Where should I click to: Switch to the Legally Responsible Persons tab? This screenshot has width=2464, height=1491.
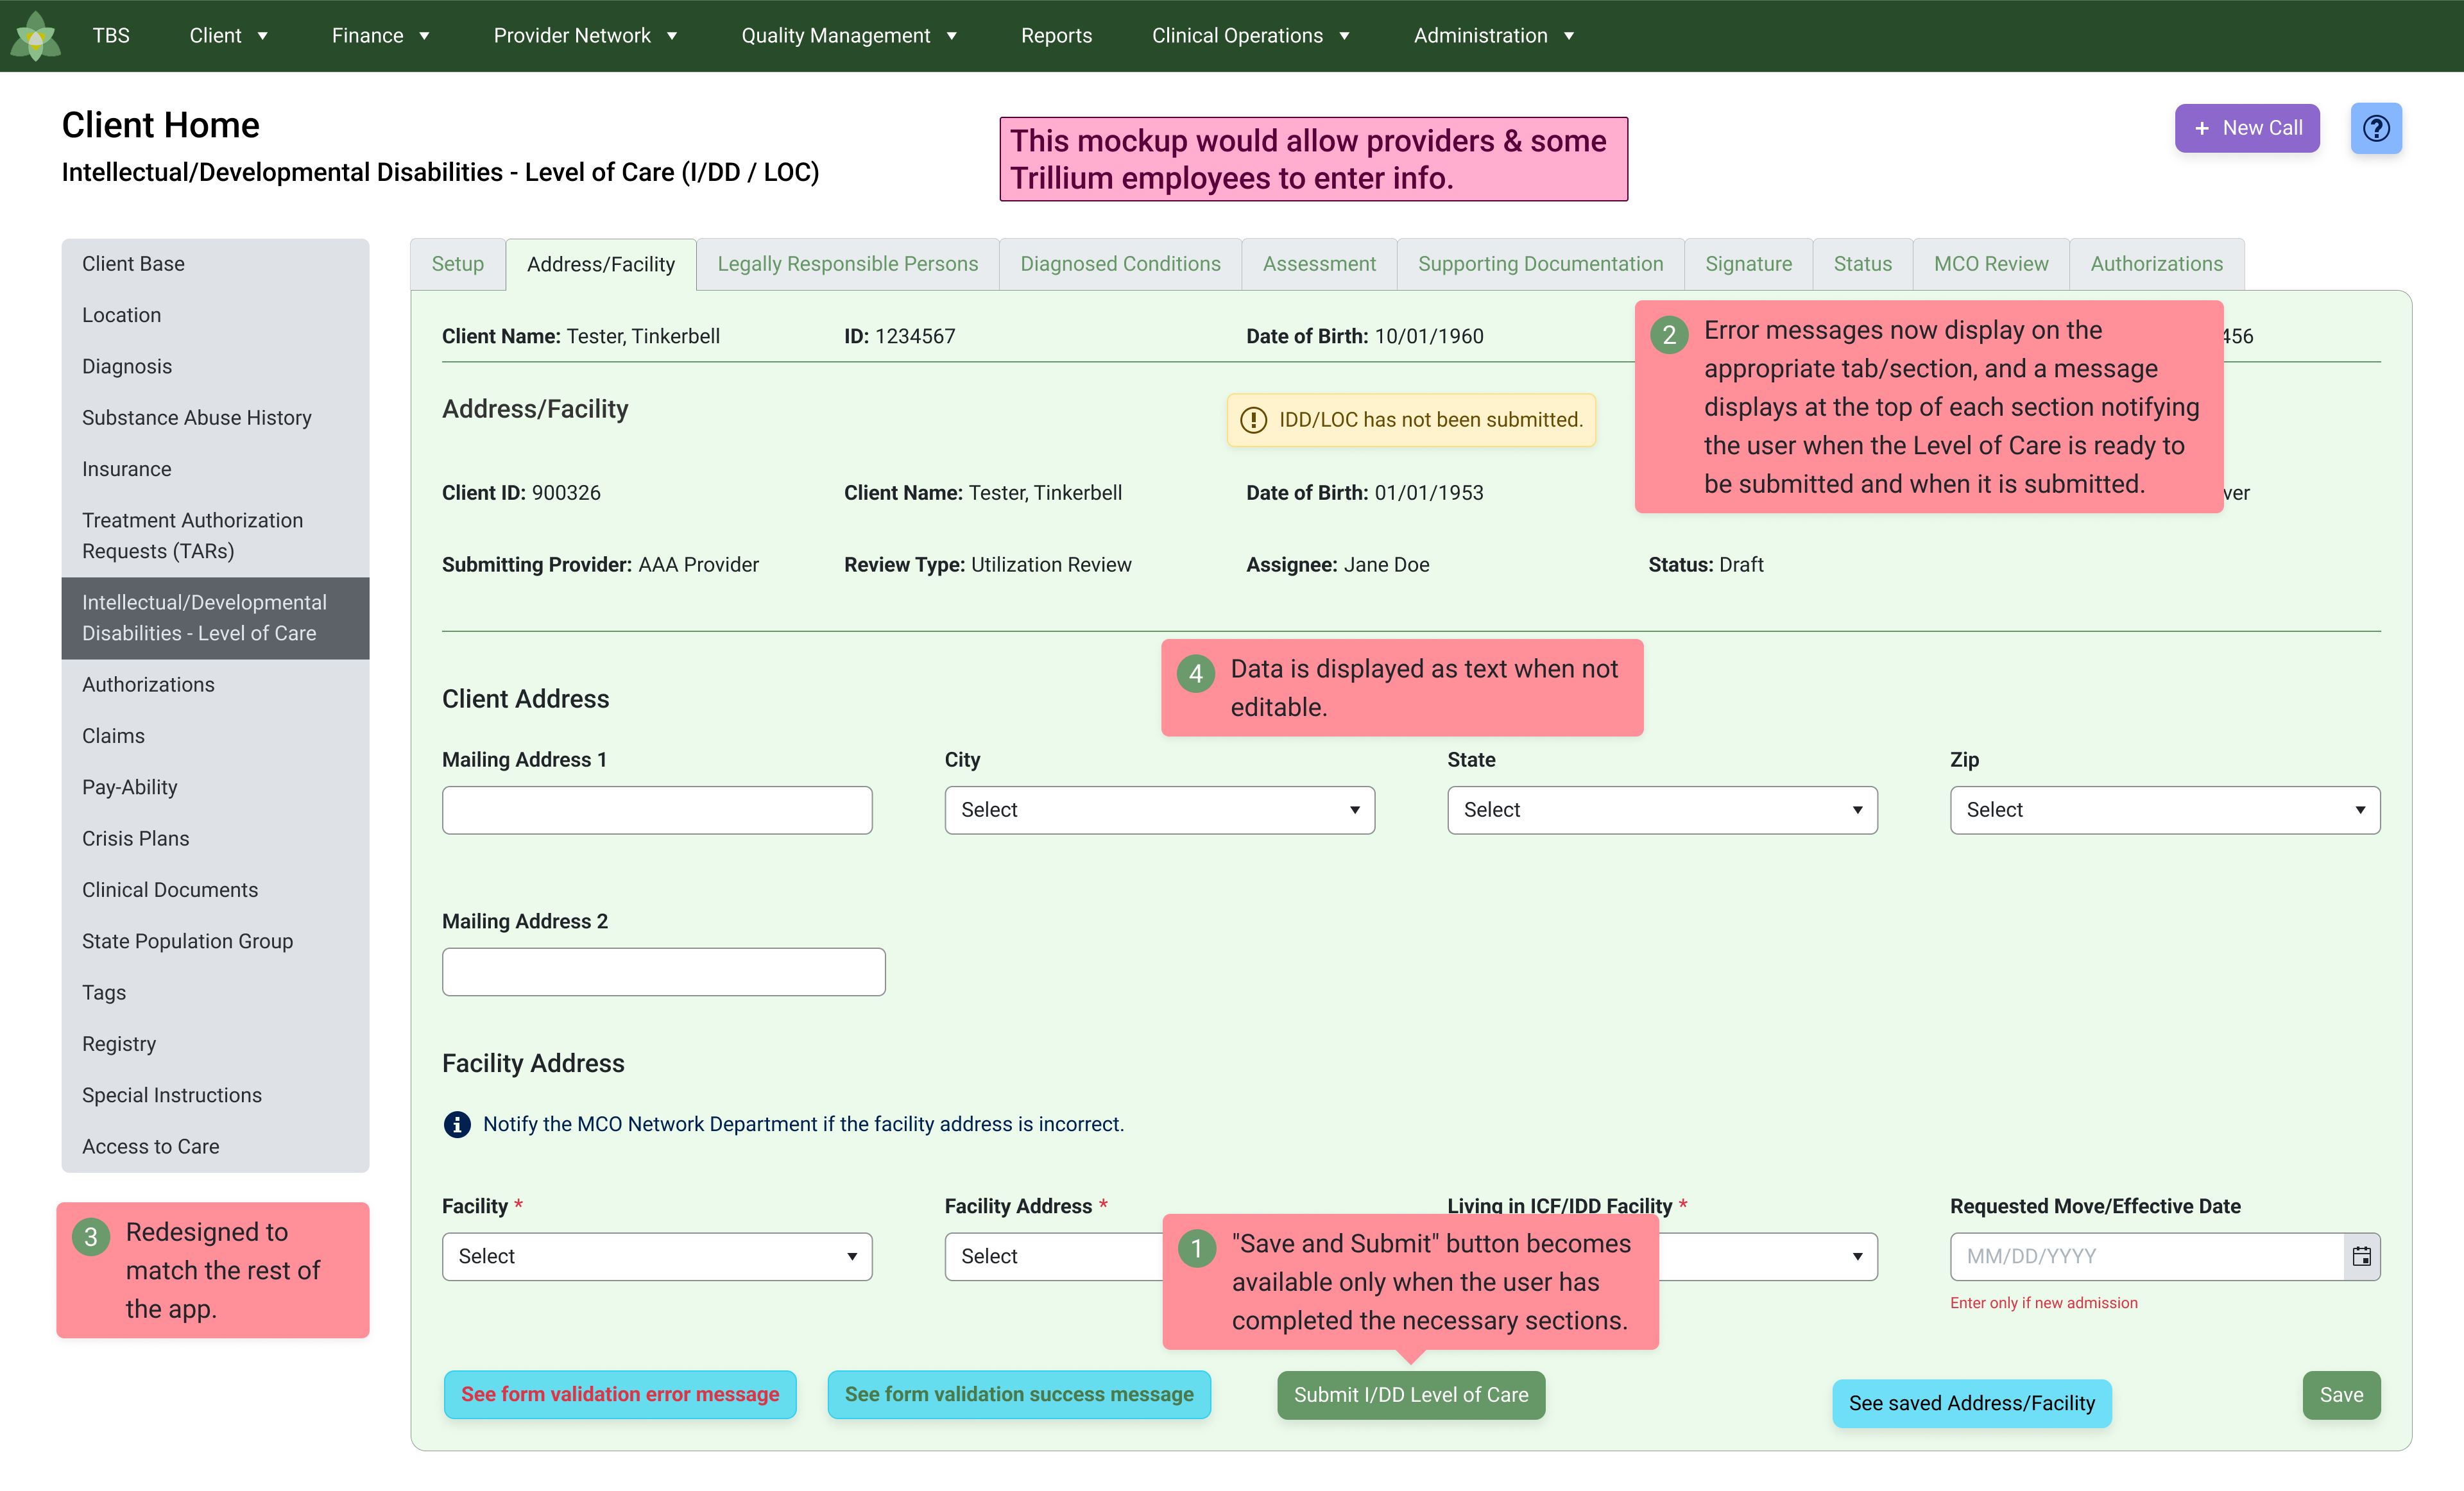[x=847, y=264]
